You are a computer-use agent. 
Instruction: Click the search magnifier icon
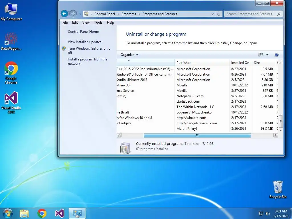pyautogui.click(x=279, y=14)
